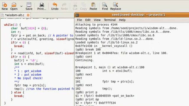Screen dimensions: 189x106
Task: Click the 'fptr p = pat_on_back' line
Action: (42, 36)
